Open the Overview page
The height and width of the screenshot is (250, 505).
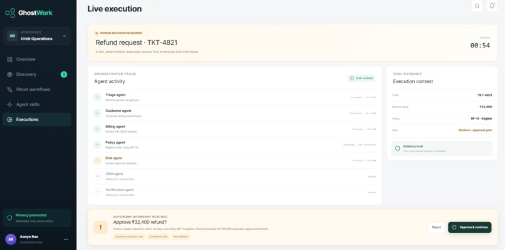tap(37, 59)
